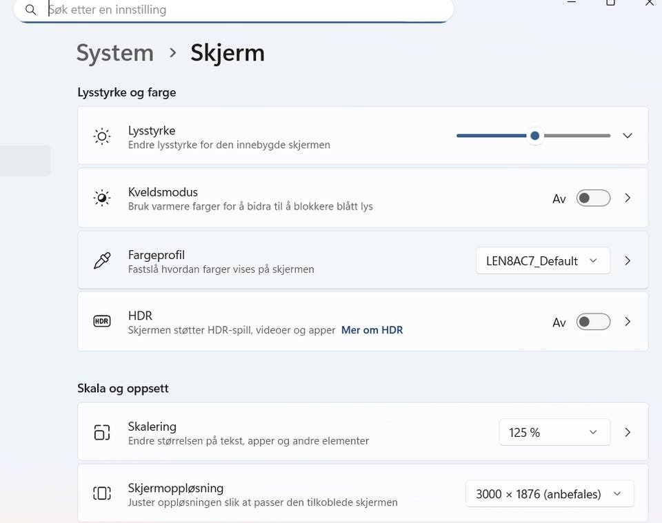Open Skalering advanced settings arrow
The image size is (662, 523).
628,432
